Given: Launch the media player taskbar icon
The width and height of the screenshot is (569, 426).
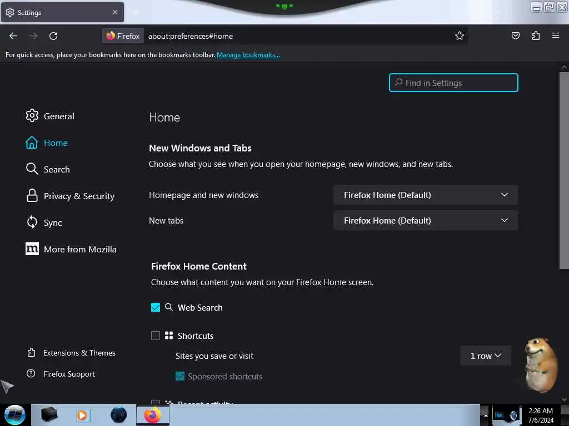Looking at the screenshot, I should click(x=82, y=415).
